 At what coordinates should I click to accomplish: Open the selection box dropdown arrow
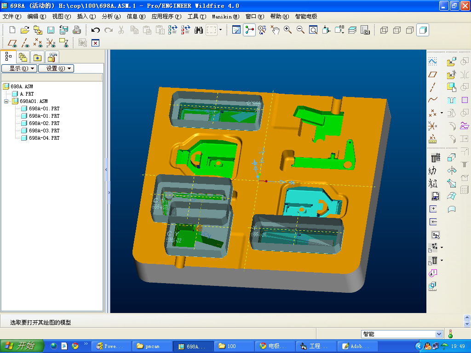click(221, 30)
